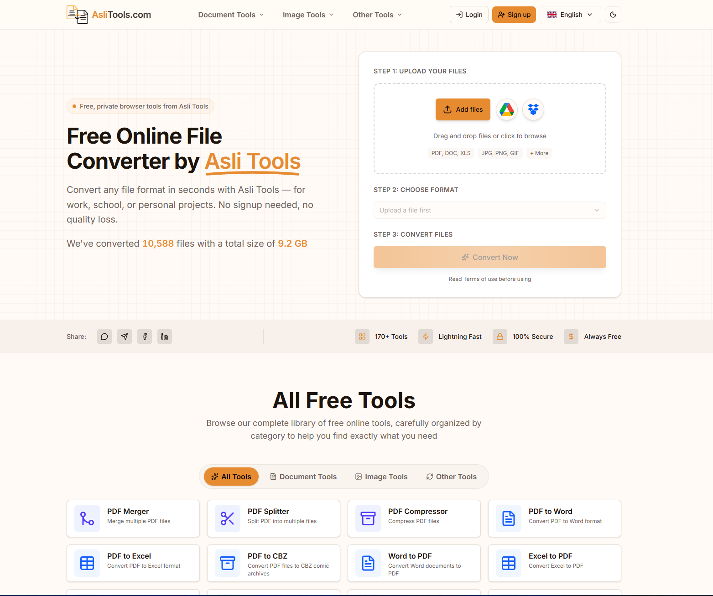713x596 pixels.
Task: Expand the Document Tools menu
Action: click(231, 15)
